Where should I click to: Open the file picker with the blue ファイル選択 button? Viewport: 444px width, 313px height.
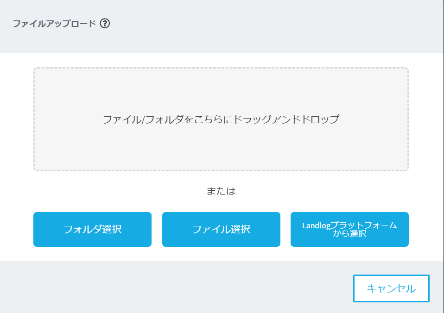(x=221, y=229)
